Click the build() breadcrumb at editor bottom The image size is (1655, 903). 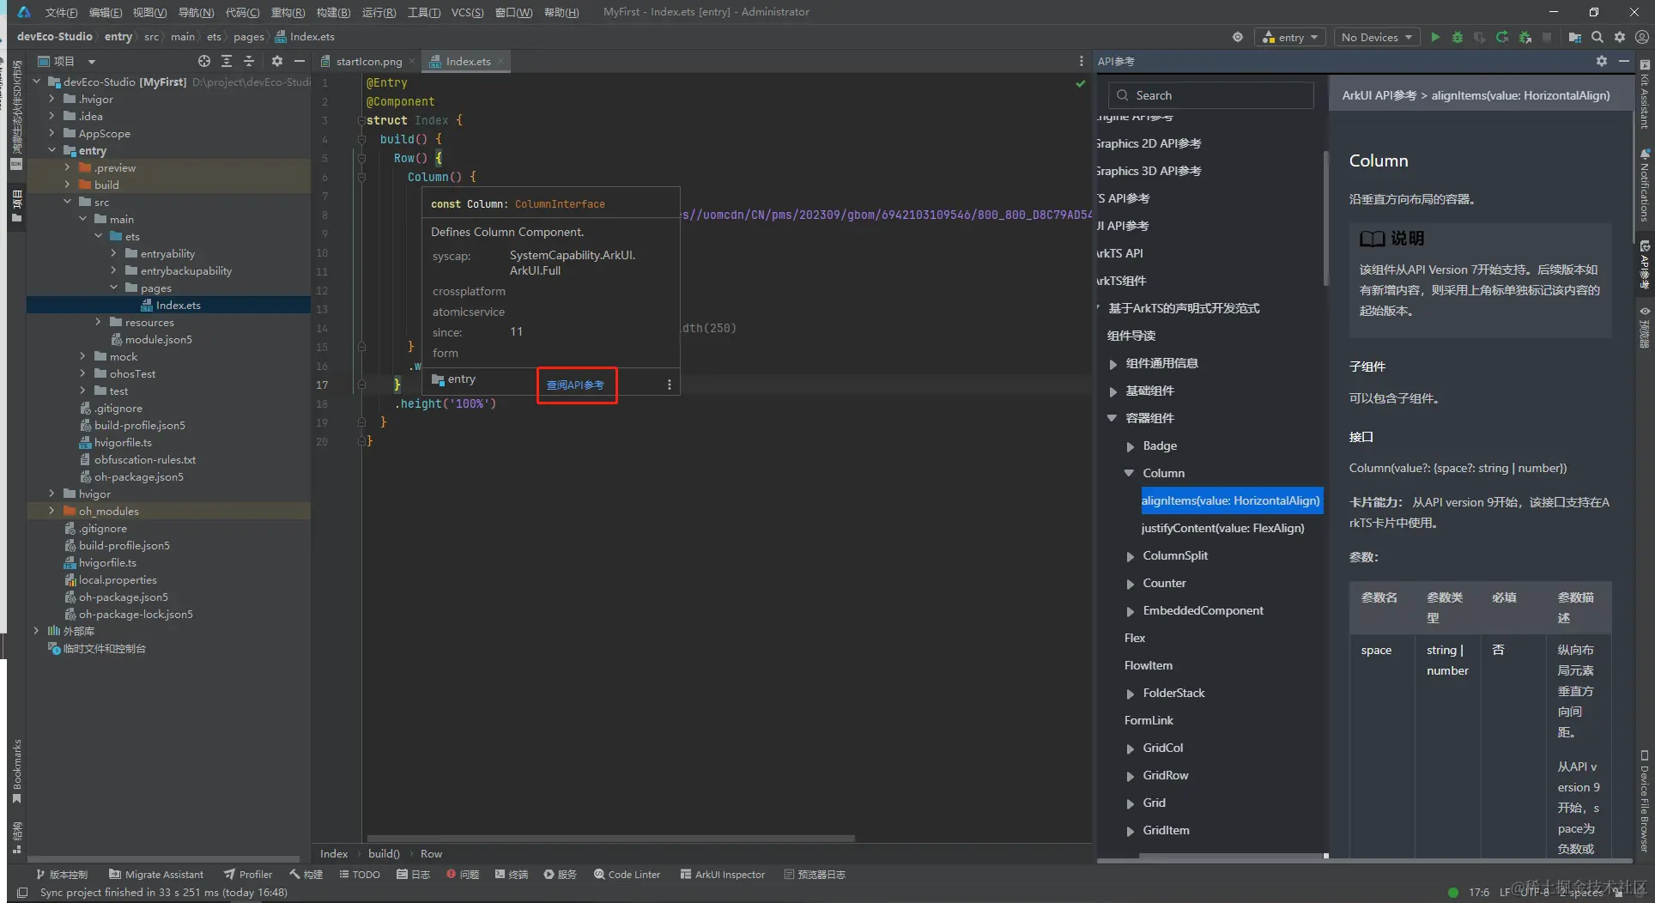coord(384,853)
